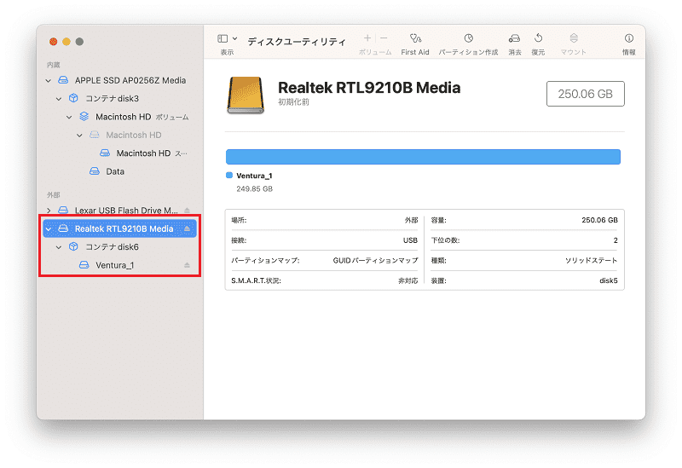Click the disk5 device value
682x468 pixels.
[x=609, y=280]
